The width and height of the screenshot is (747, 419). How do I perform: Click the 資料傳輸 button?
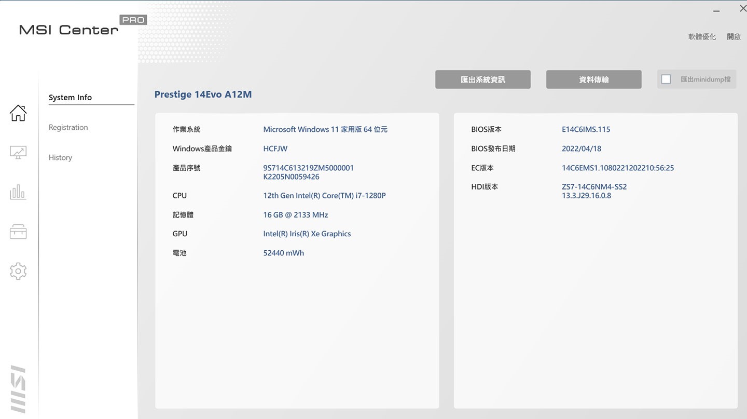(x=594, y=79)
